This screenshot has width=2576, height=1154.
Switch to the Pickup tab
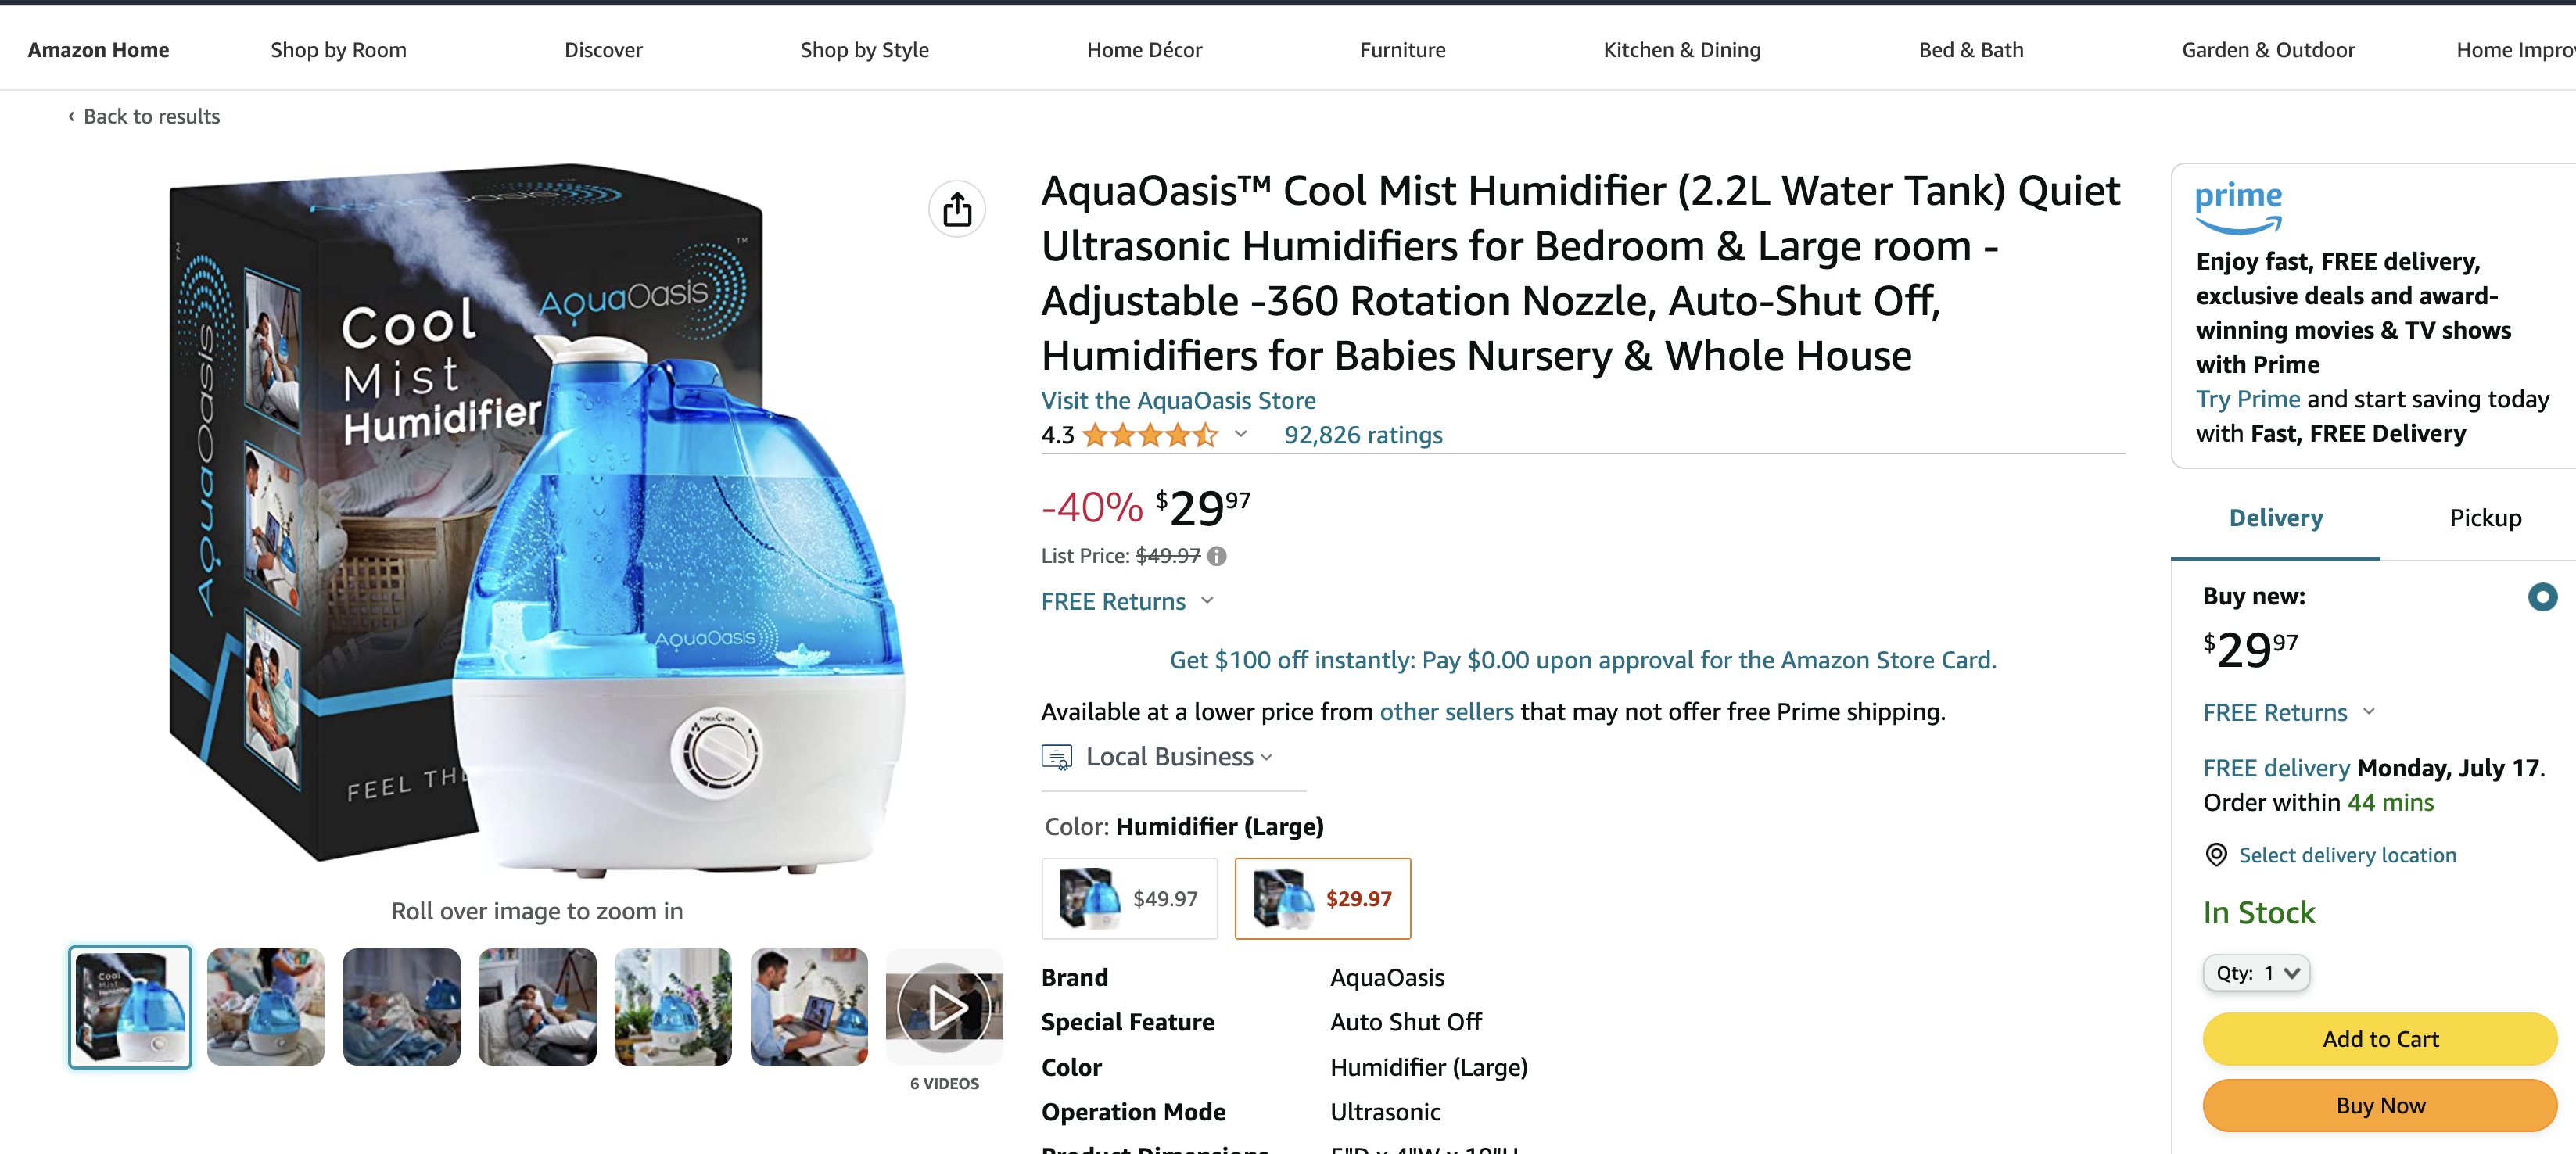tap(2485, 518)
